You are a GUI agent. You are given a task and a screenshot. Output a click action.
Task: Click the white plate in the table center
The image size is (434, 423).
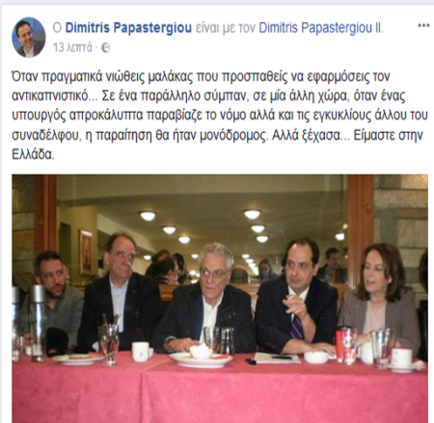coord(201,358)
